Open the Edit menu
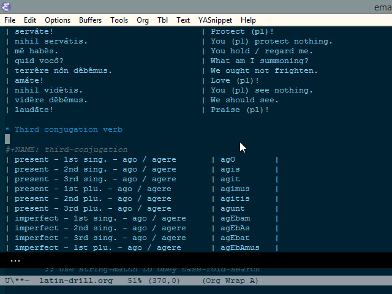This screenshot has width=392, height=294. pyautogui.click(x=30, y=20)
